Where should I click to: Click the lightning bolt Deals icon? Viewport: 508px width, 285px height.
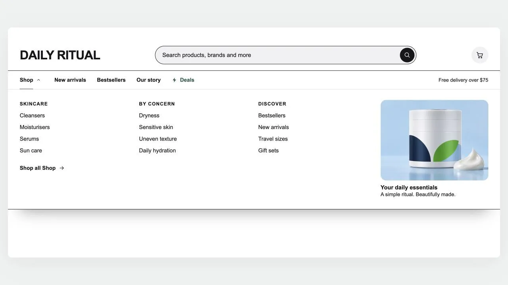tap(174, 80)
